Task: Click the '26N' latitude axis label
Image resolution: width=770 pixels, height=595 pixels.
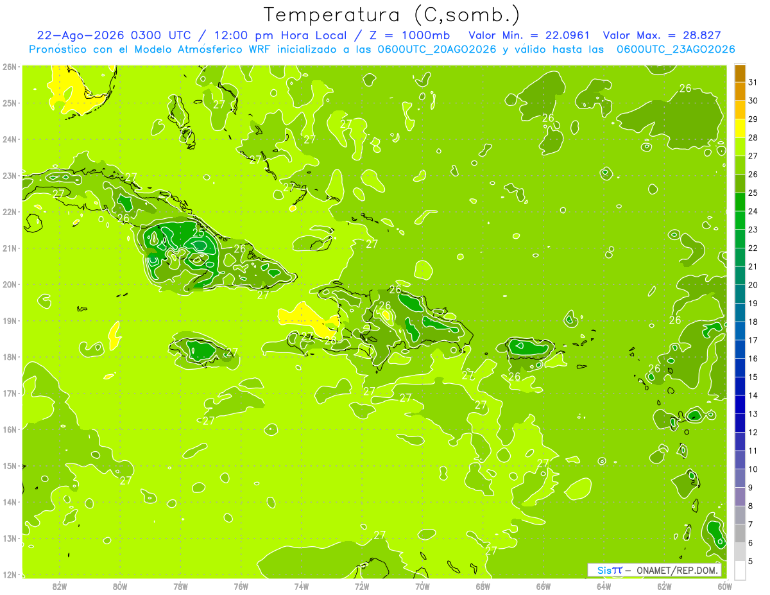Action: point(9,67)
